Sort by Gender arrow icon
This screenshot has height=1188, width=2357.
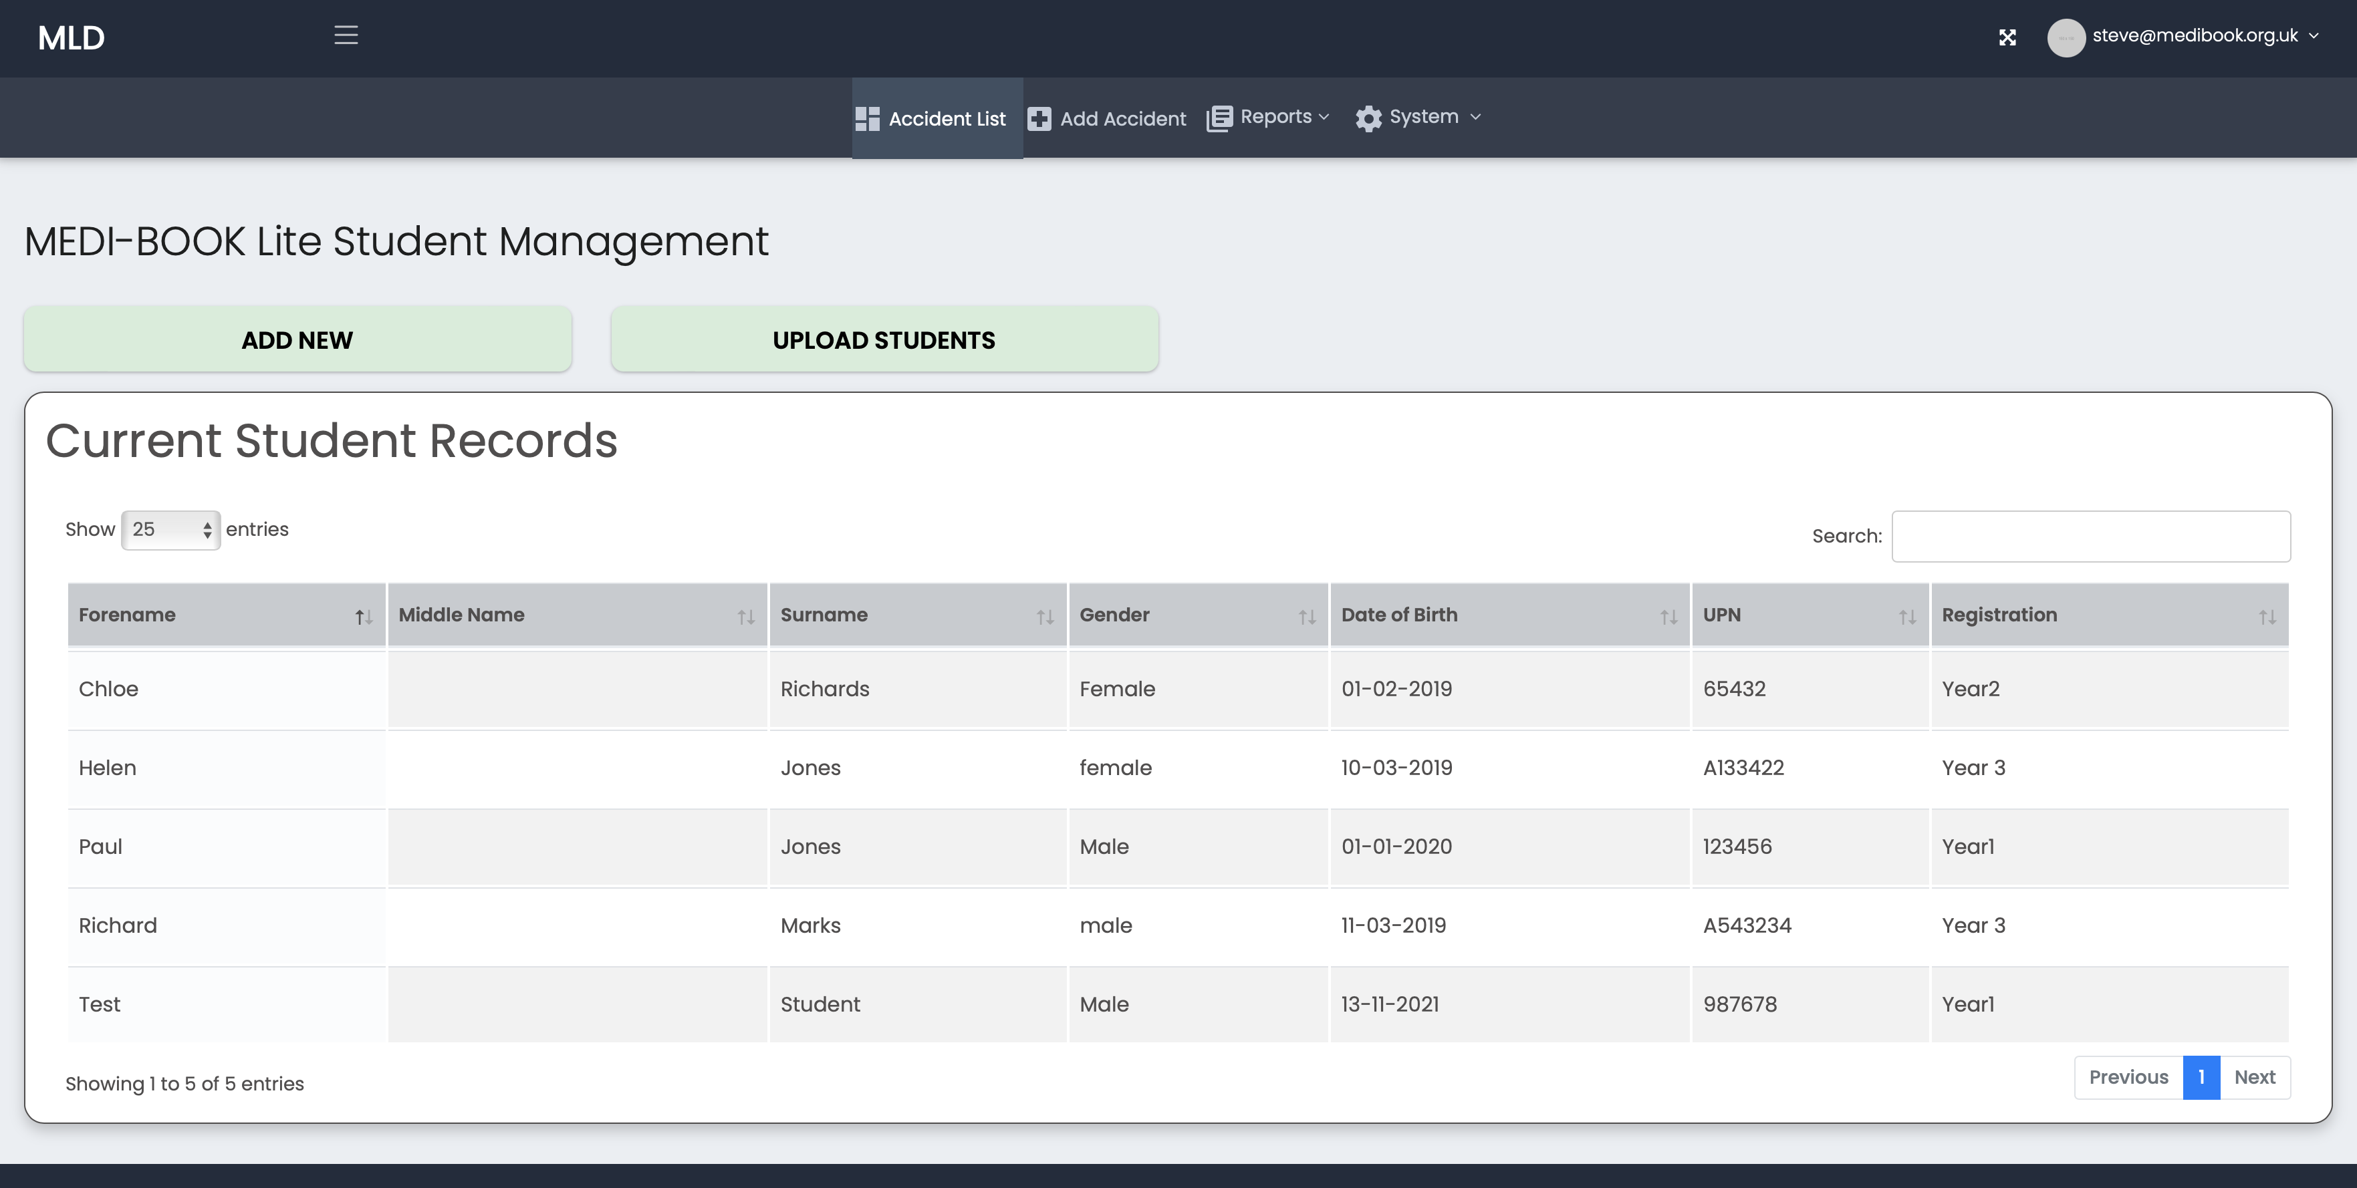(1307, 617)
